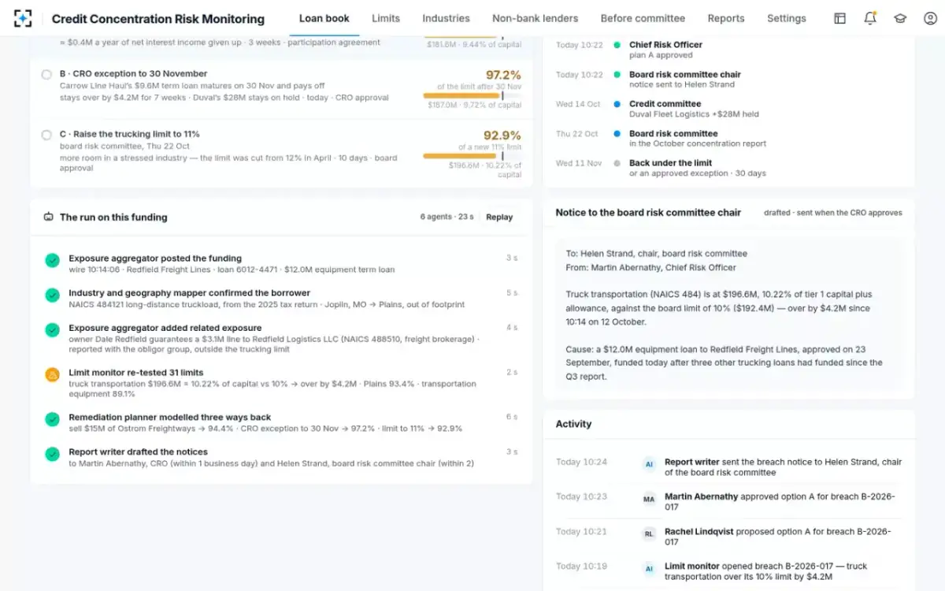Open the Settings tab
The image size is (945, 591).
[x=787, y=18]
